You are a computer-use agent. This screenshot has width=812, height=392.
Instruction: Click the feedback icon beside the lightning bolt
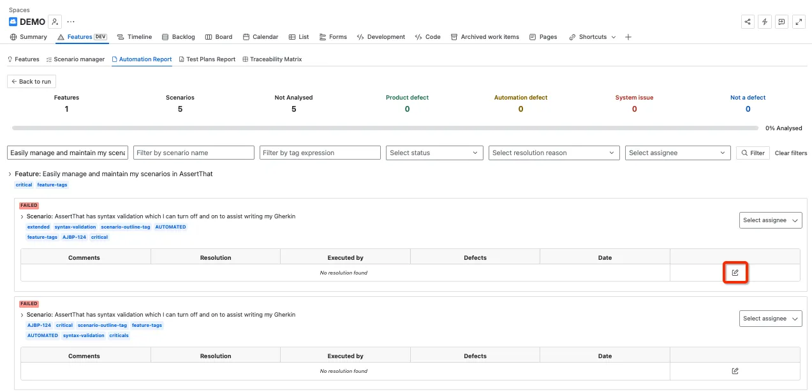pos(781,22)
